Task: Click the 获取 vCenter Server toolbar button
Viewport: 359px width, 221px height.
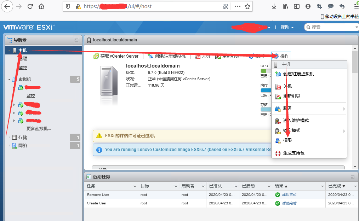Action: [x=116, y=56]
